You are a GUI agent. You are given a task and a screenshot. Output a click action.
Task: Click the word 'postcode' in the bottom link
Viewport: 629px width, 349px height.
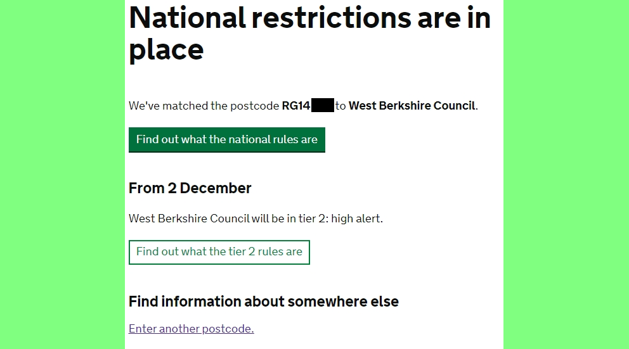pos(228,329)
